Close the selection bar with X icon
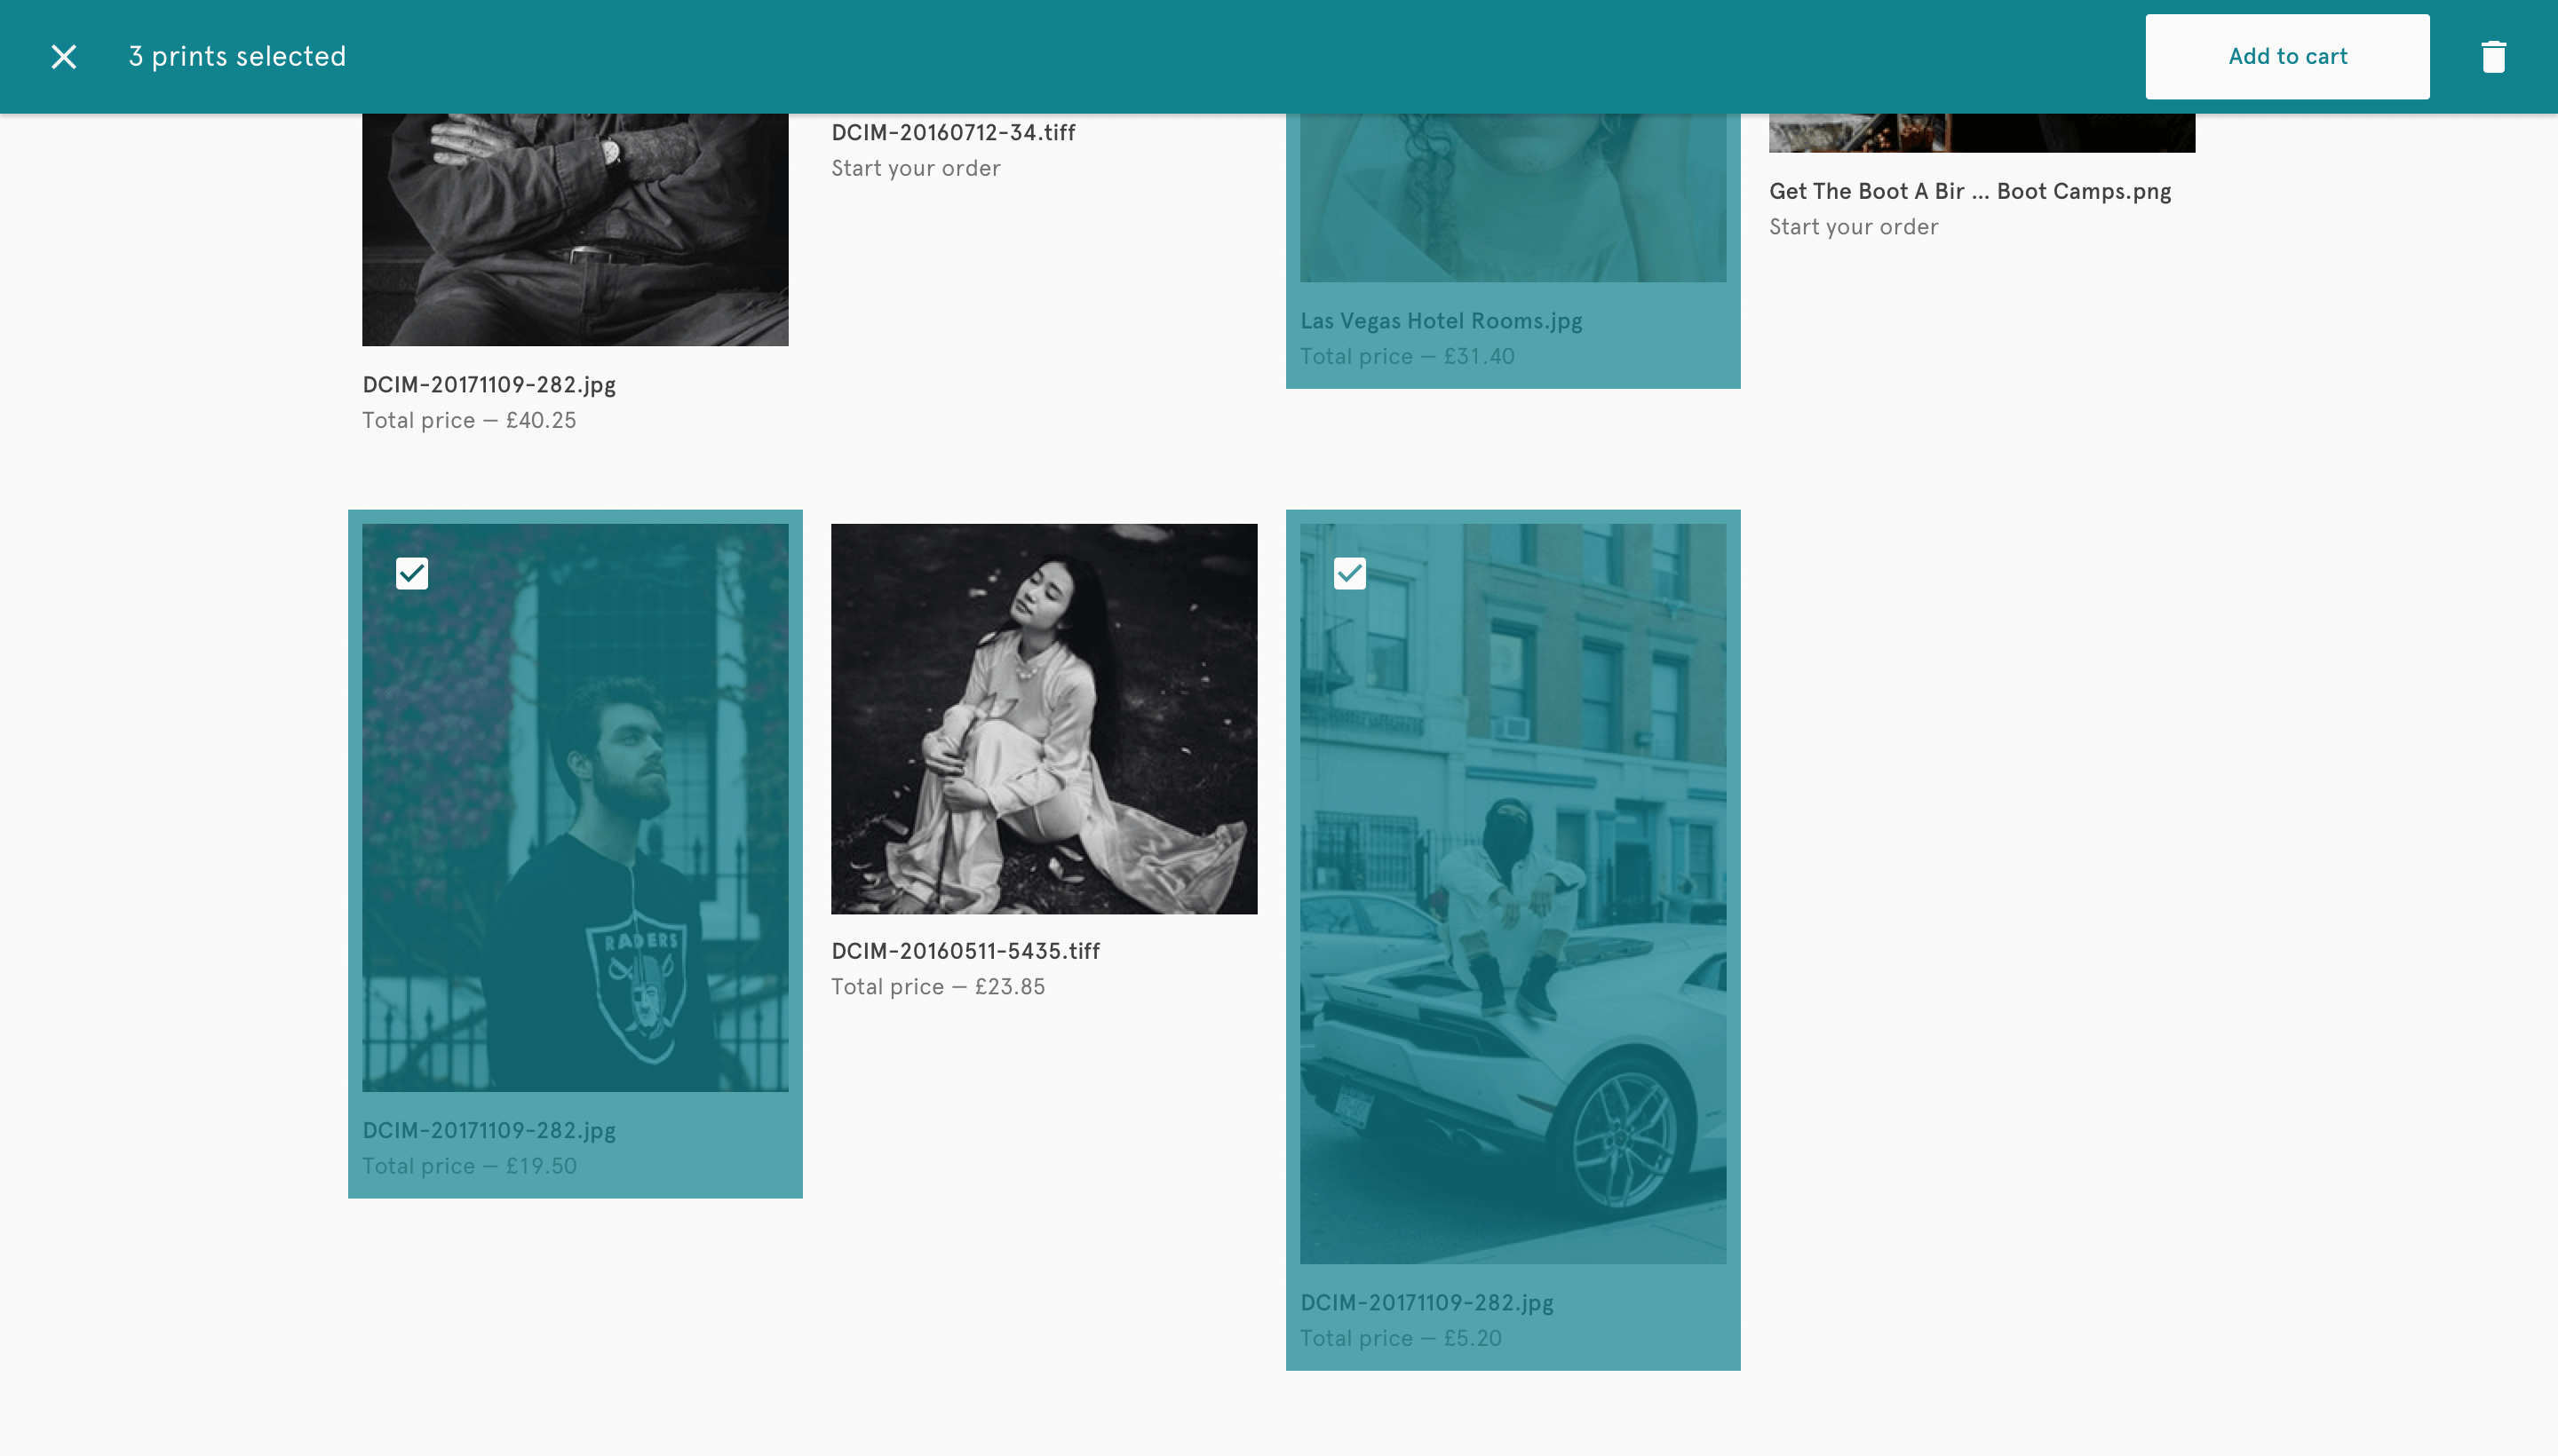 point(64,57)
